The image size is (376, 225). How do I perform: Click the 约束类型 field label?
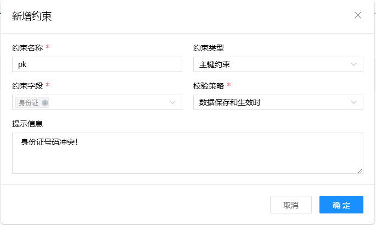tap(208, 48)
